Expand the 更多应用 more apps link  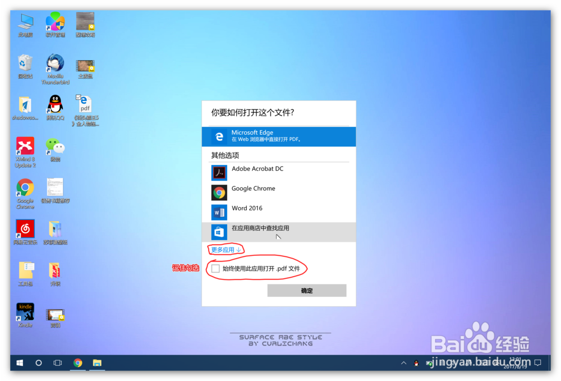[226, 250]
